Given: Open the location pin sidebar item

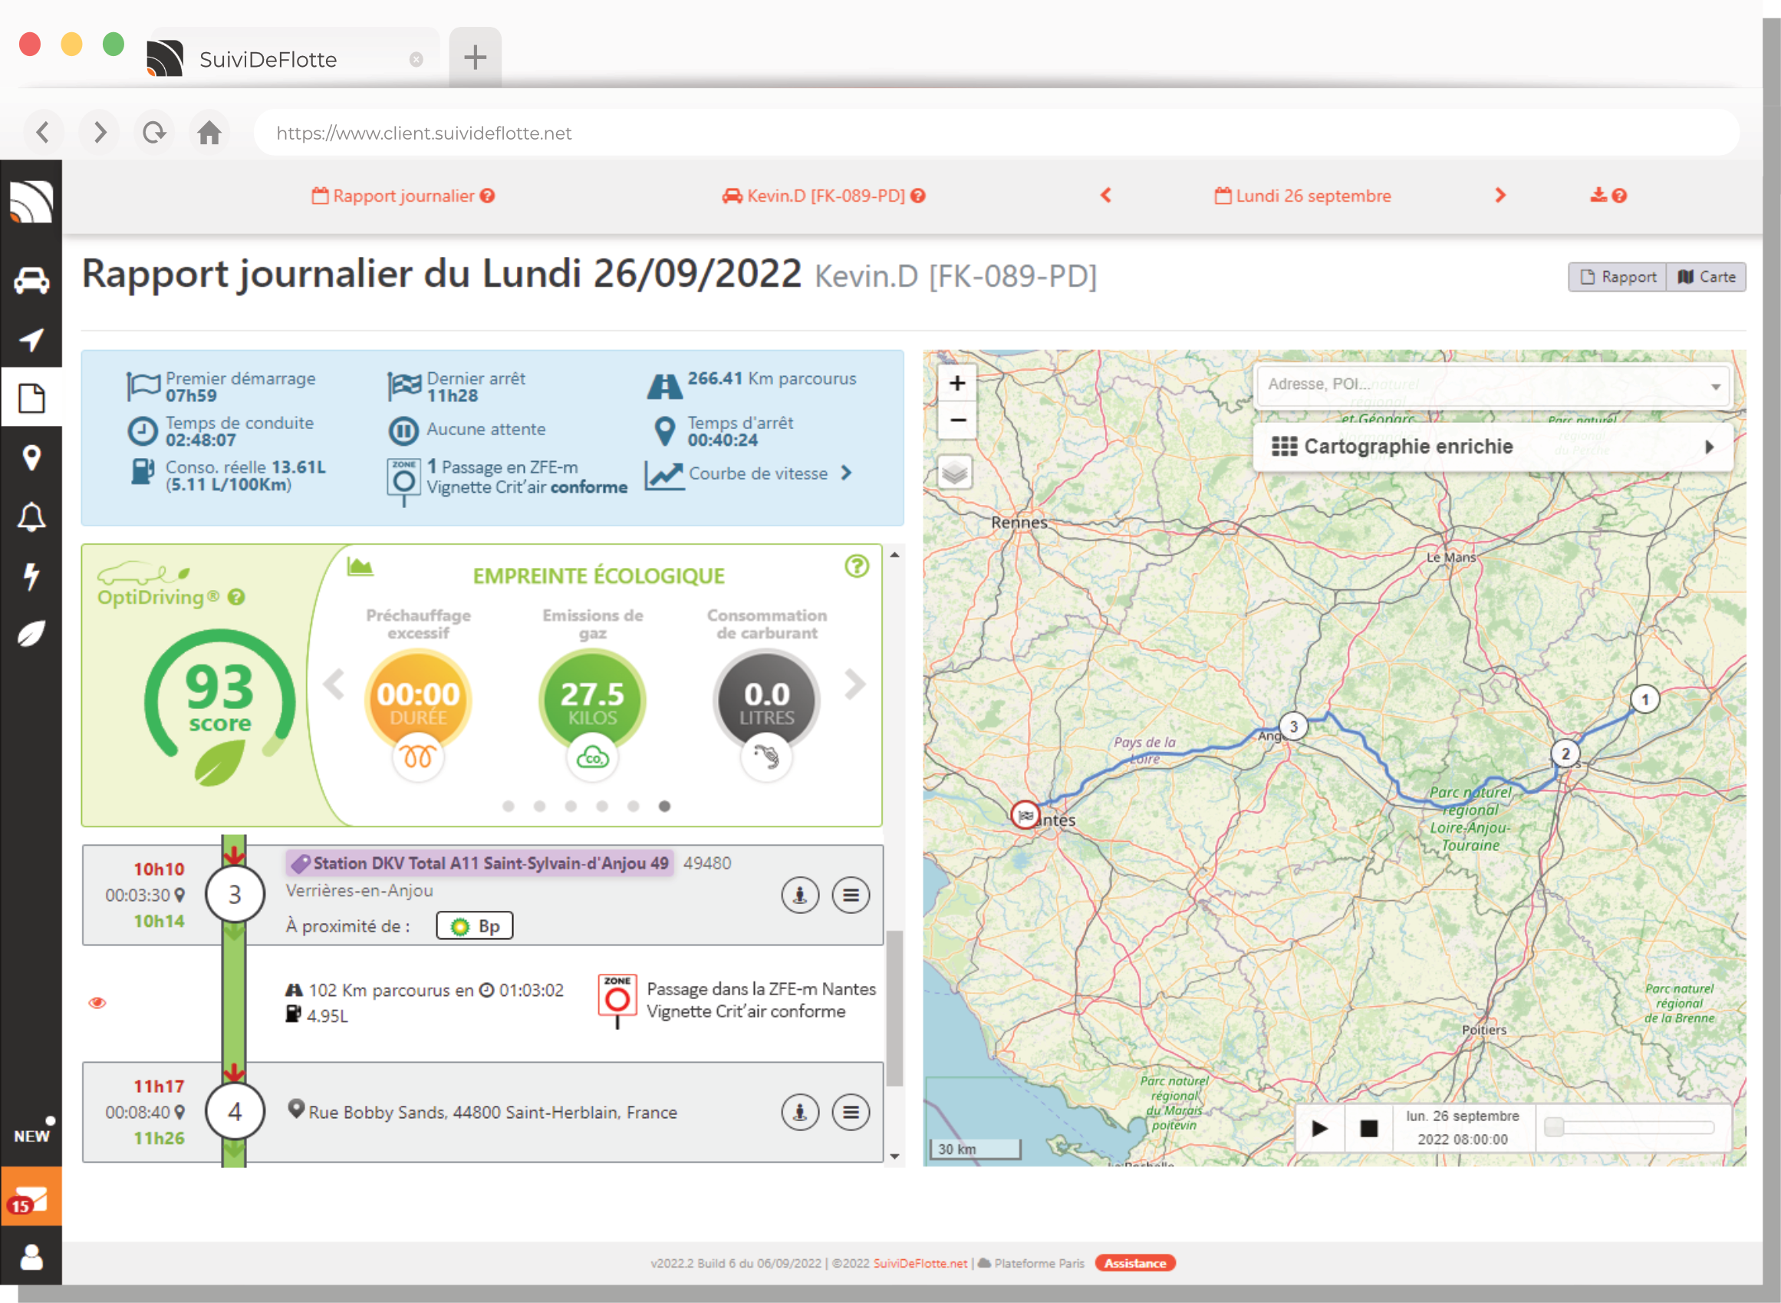Looking at the screenshot, I should pyautogui.click(x=31, y=457).
